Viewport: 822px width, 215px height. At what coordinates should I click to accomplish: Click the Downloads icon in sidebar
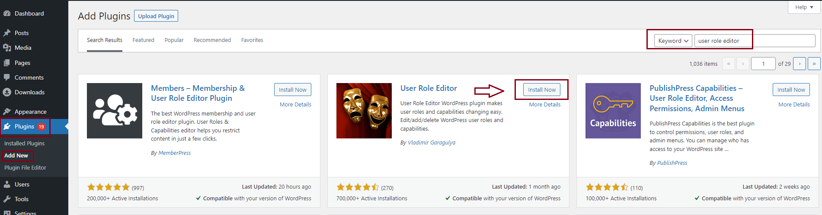pyautogui.click(x=7, y=92)
